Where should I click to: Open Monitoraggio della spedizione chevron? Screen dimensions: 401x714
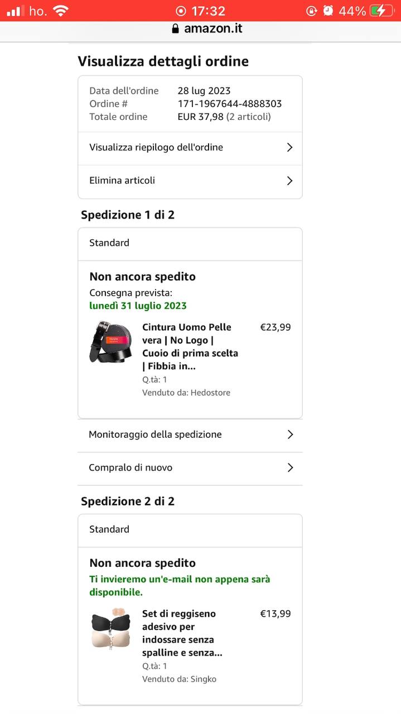click(290, 435)
